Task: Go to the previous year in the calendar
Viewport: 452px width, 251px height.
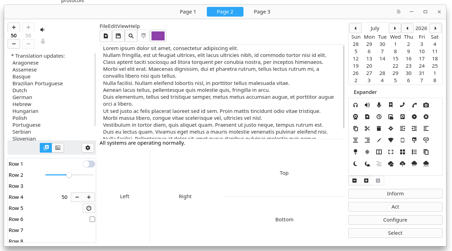Action: (x=407, y=28)
